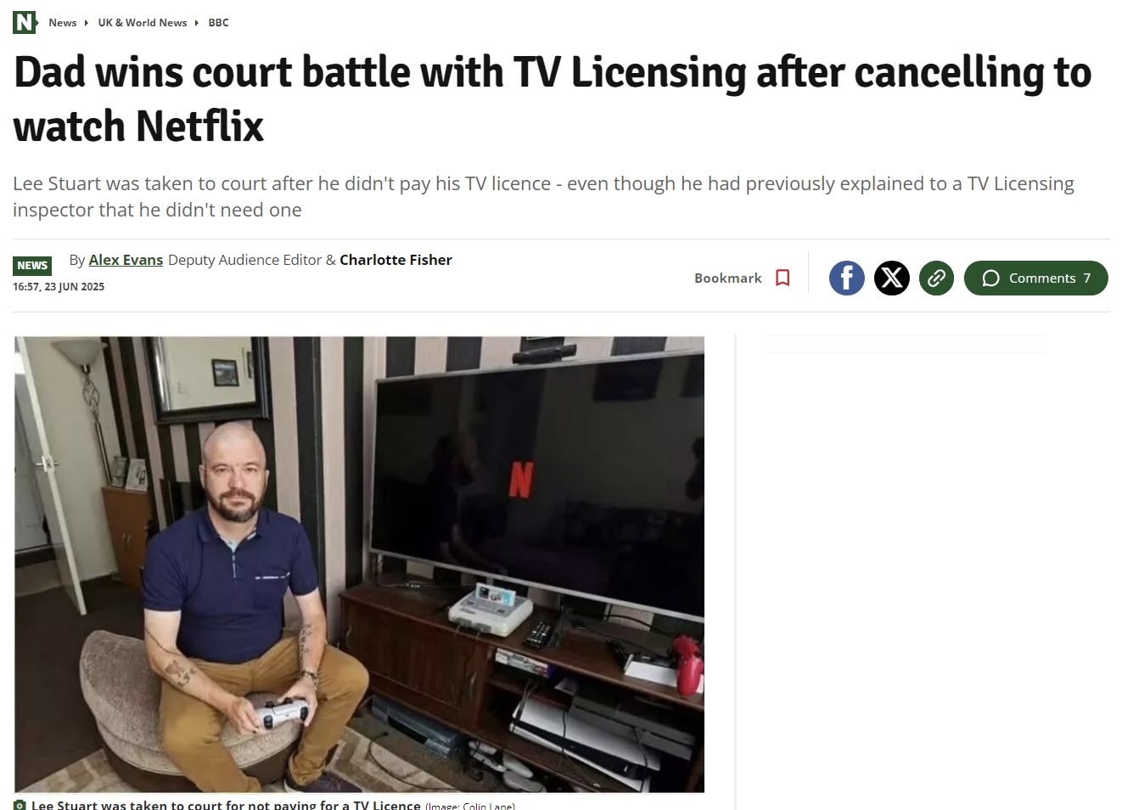Click the article headline text

coord(553,98)
